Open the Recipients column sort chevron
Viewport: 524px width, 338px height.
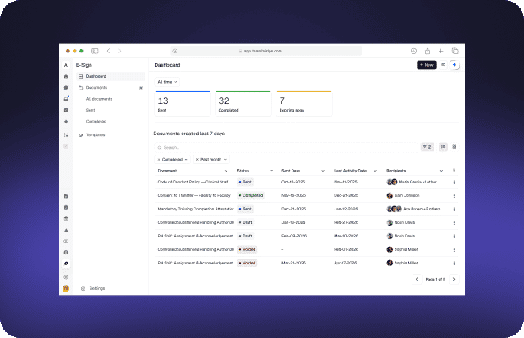tap(441, 171)
